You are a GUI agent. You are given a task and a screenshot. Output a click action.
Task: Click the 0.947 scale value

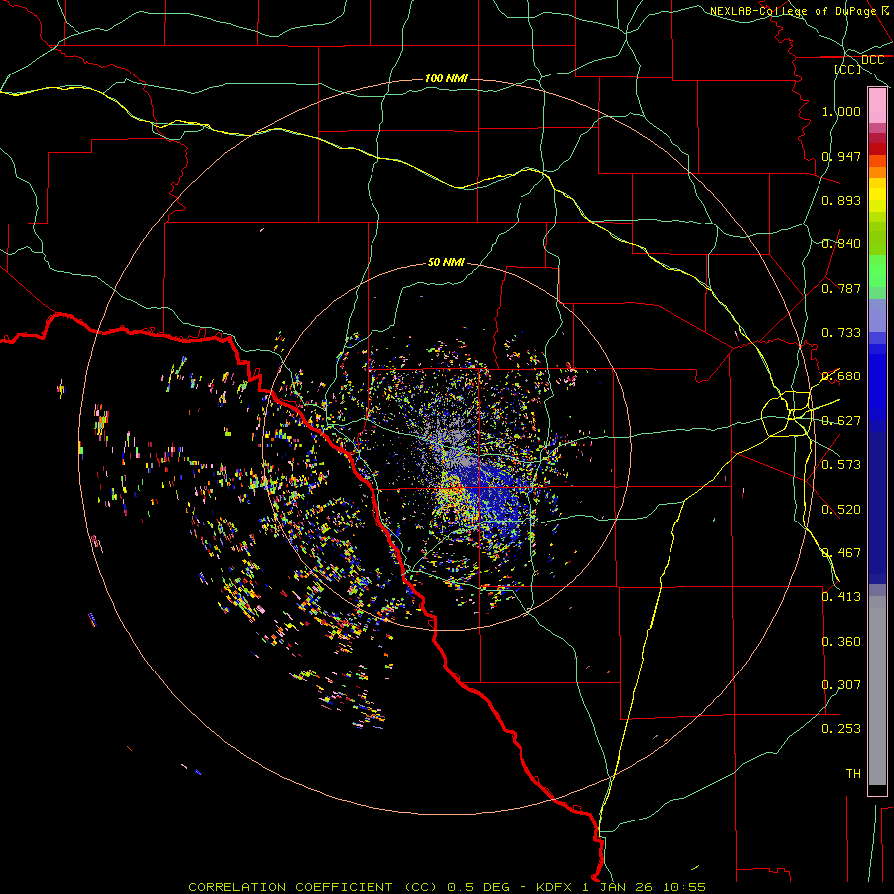(x=841, y=156)
